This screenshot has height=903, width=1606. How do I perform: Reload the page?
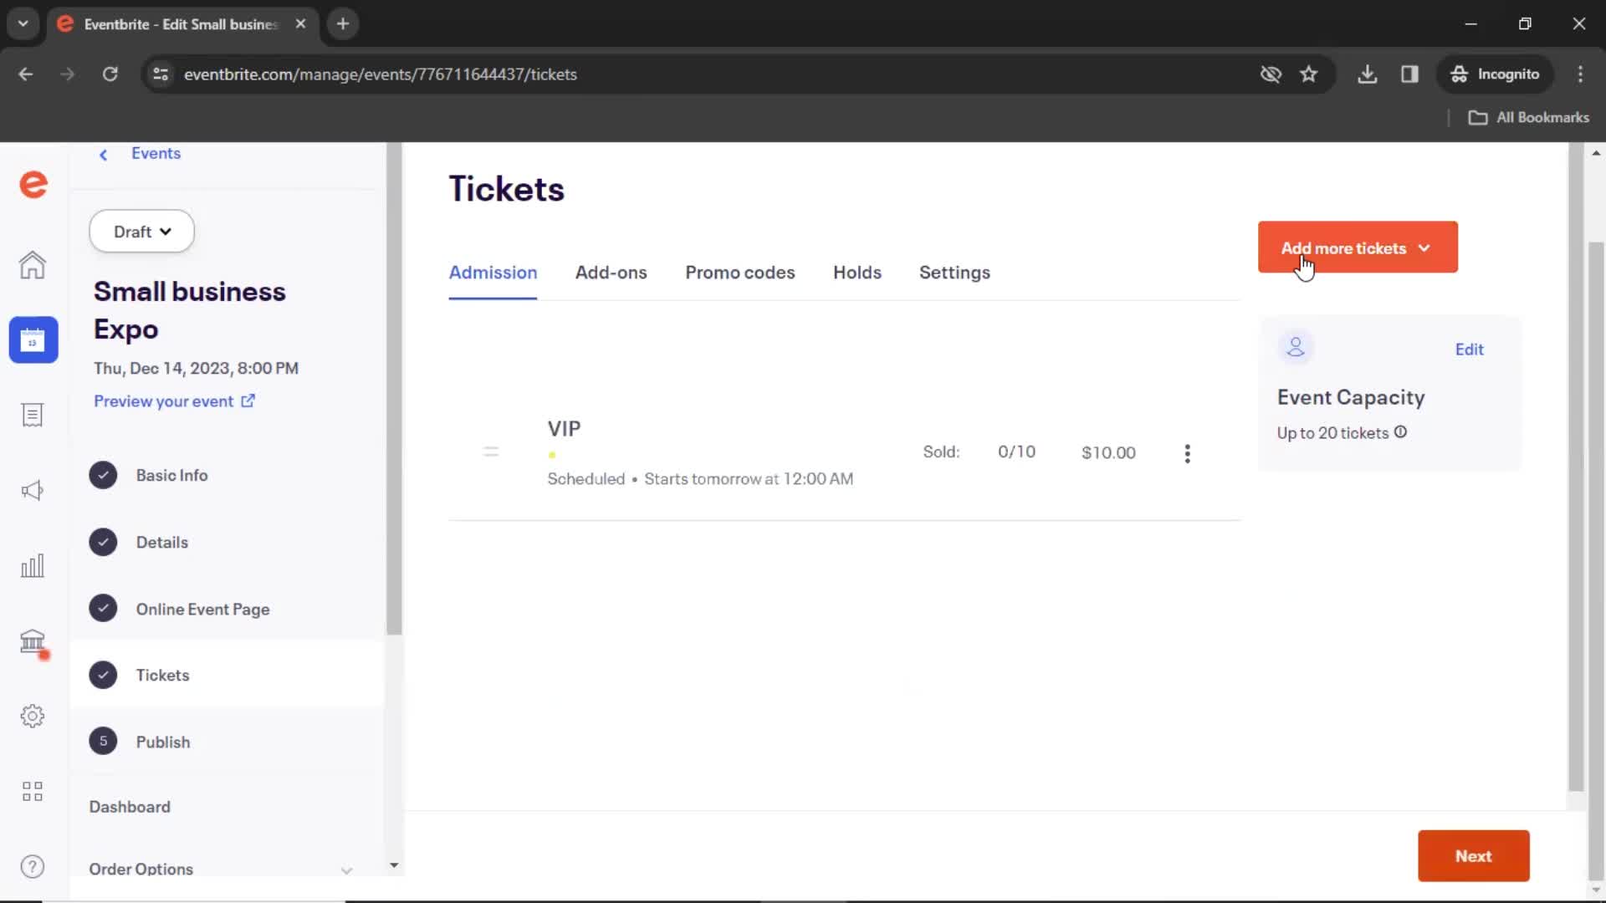click(x=110, y=74)
